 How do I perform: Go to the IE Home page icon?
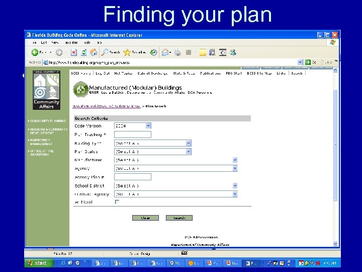pos(94,52)
